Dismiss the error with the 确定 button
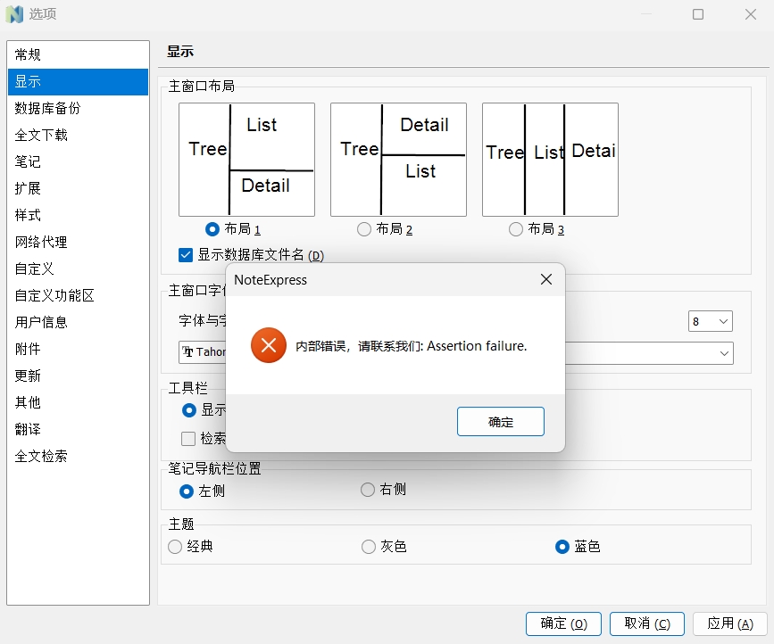Viewport: 774px width, 644px height. tap(500, 421)
